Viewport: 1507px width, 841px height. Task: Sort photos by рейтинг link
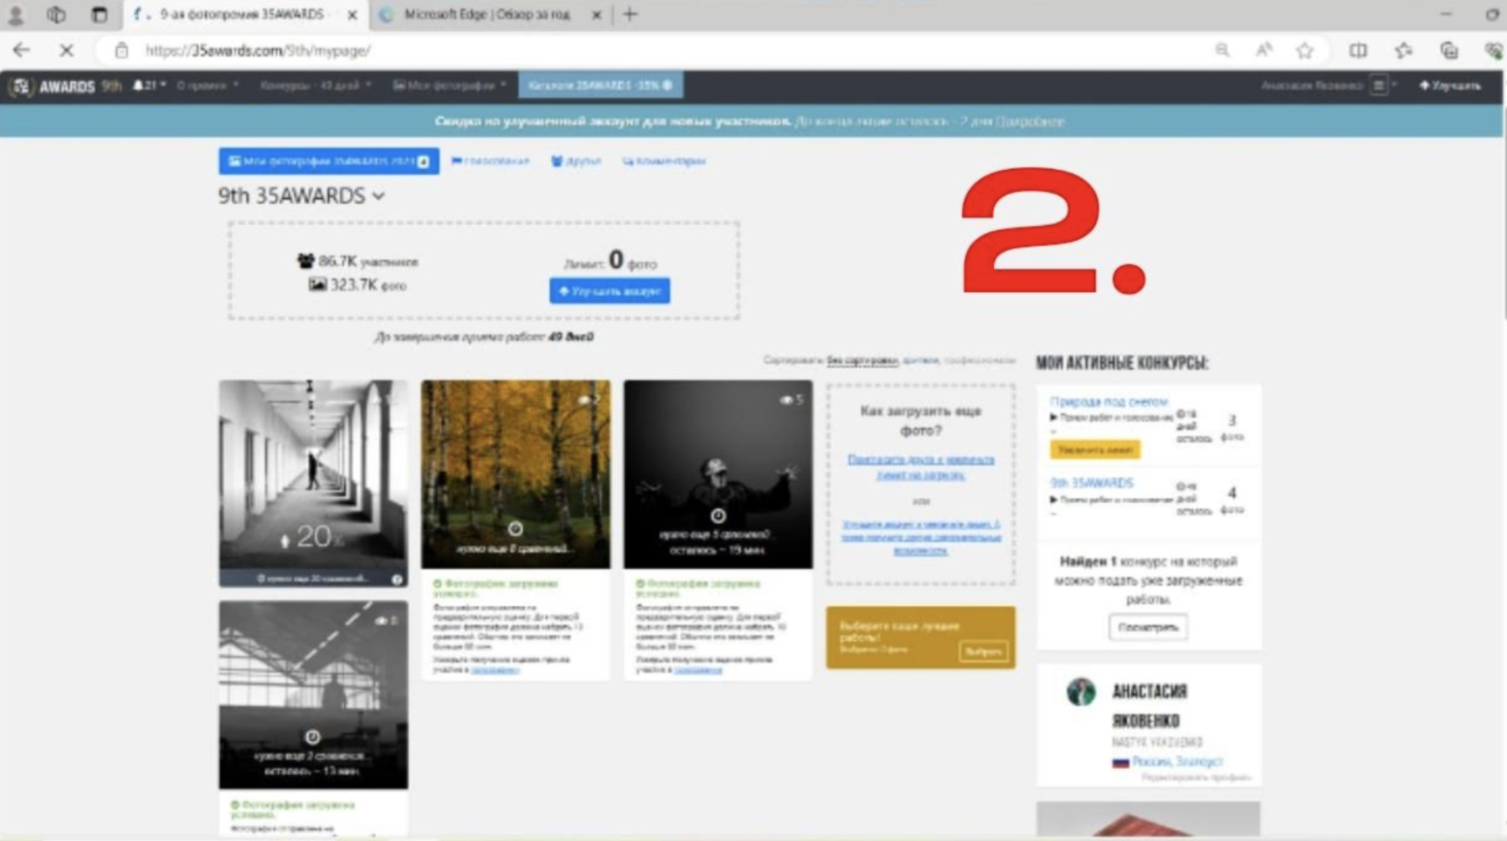pyautogui.click(x=920, y=360)
